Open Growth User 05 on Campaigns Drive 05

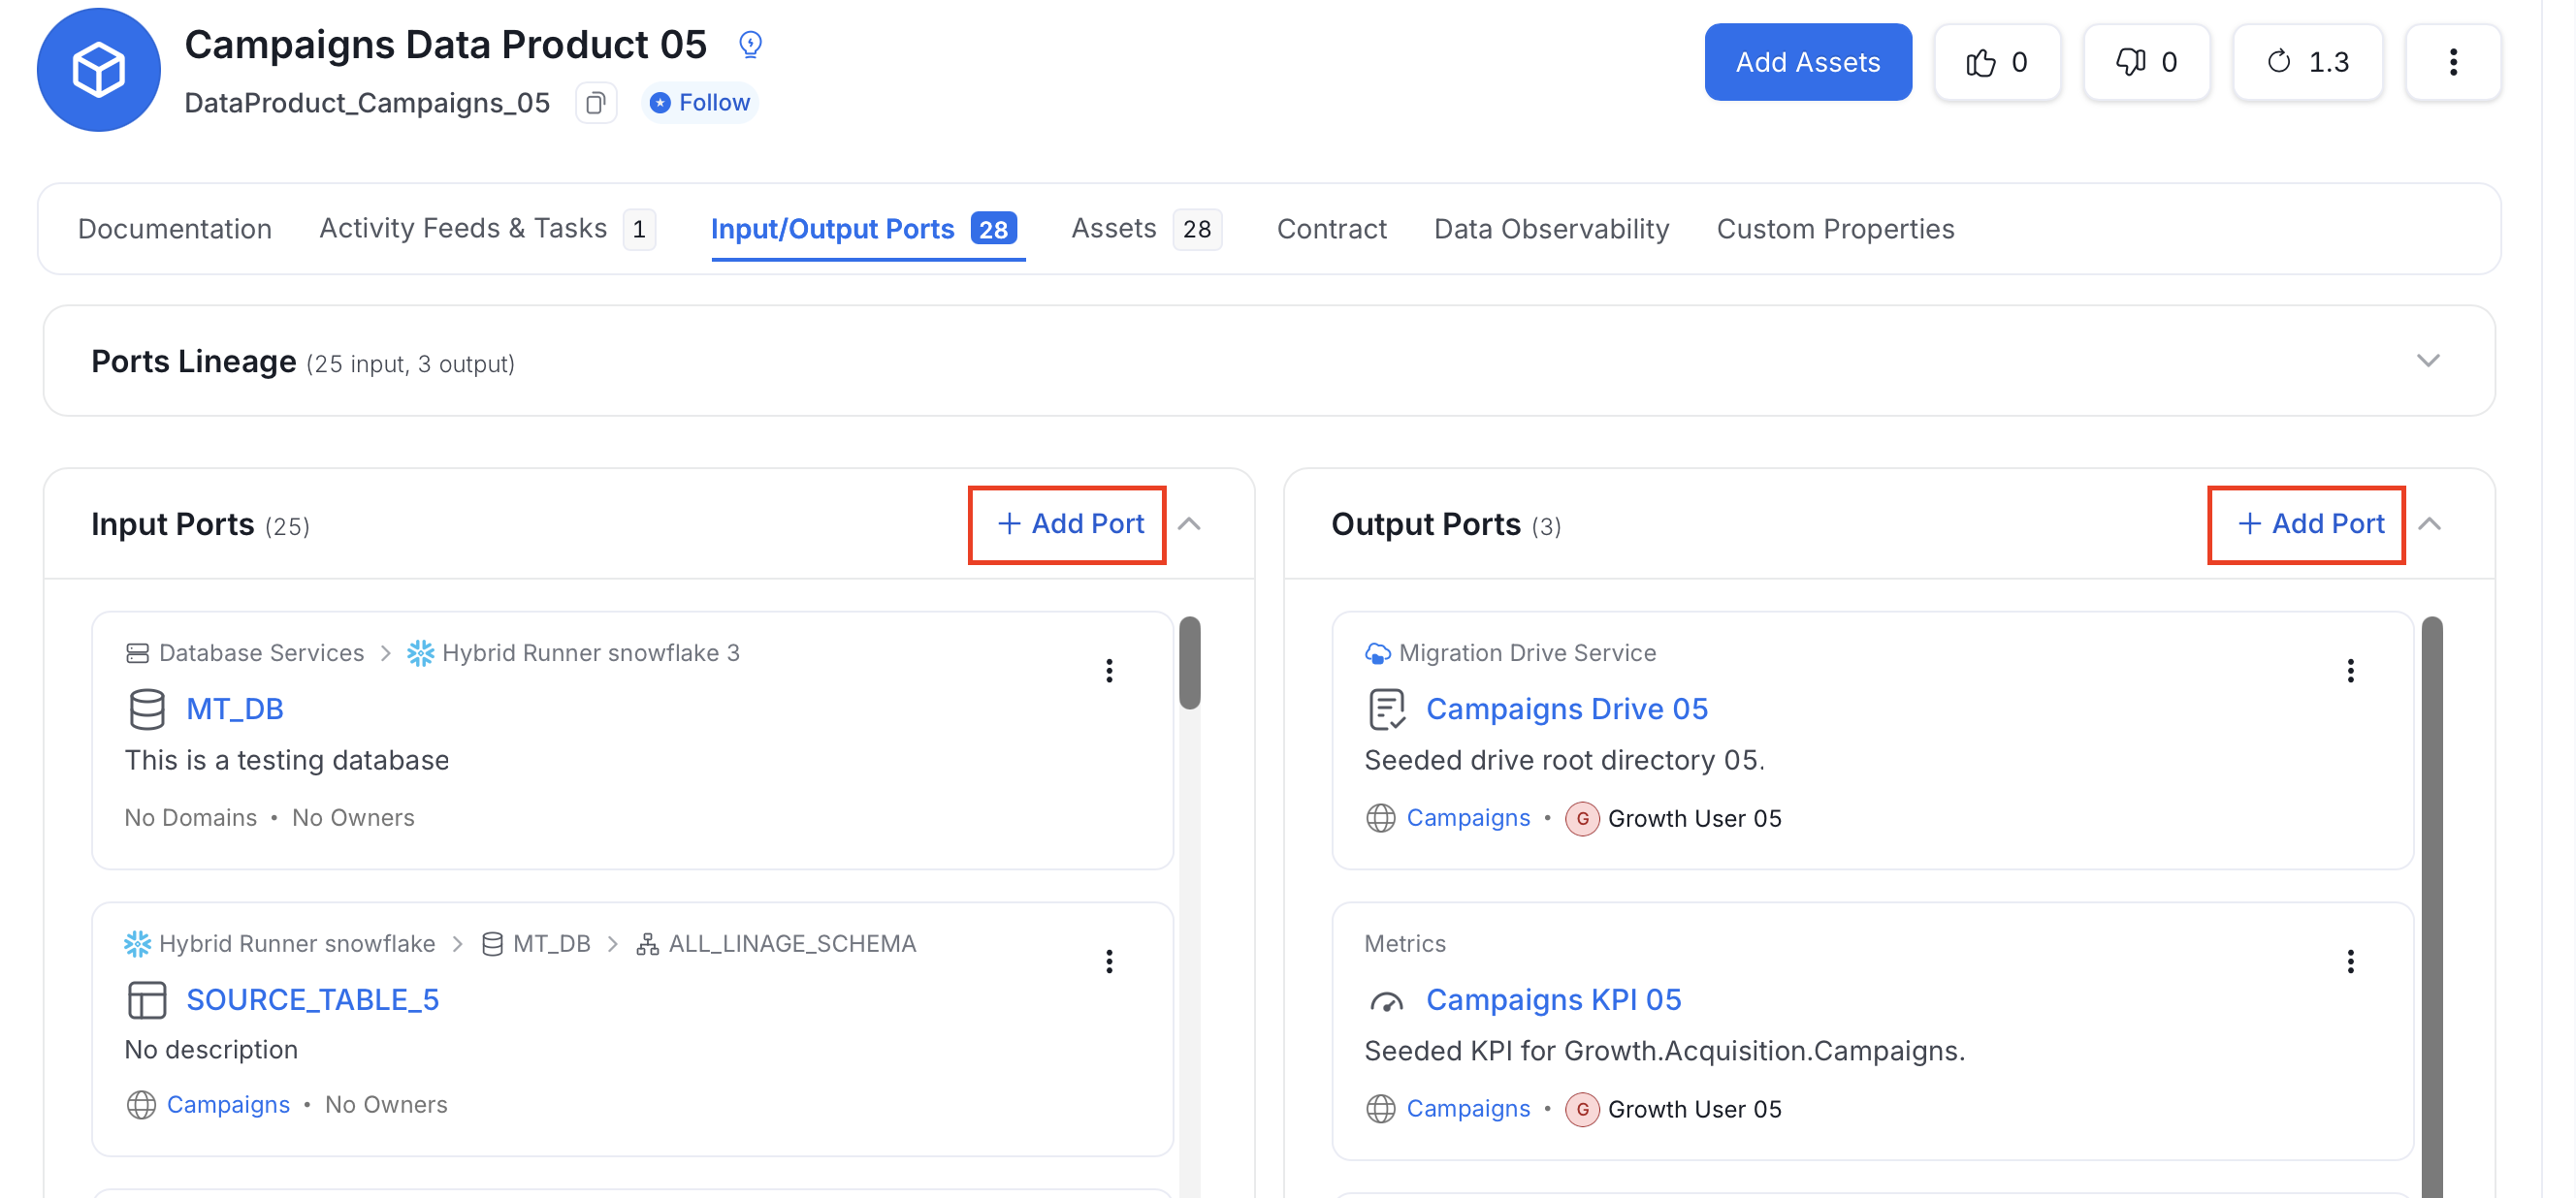tap(1694, 818)
